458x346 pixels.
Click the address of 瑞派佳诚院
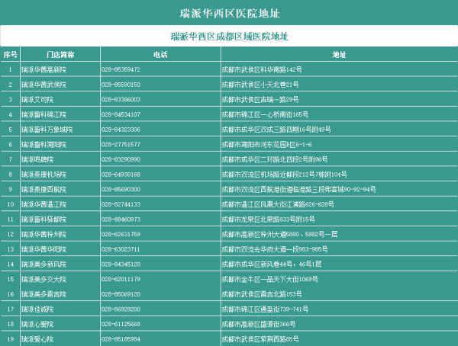(265, 309)
